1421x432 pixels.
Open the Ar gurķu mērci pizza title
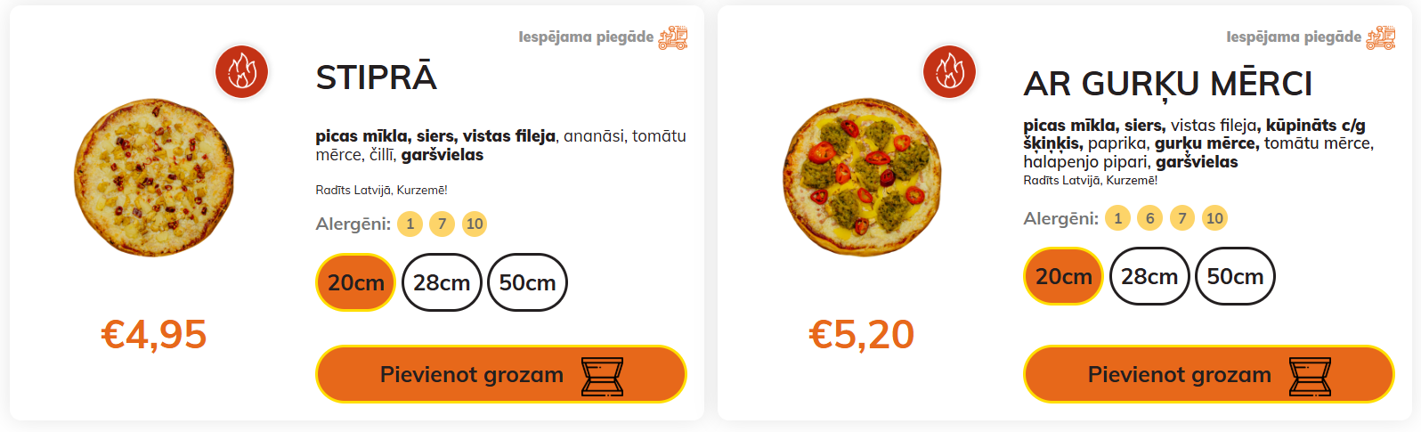tap(1167, 85)
